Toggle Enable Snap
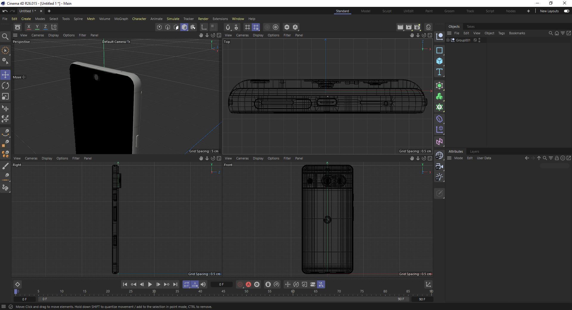572x310 pixels. pyautogui.click(x=228, y=27)
